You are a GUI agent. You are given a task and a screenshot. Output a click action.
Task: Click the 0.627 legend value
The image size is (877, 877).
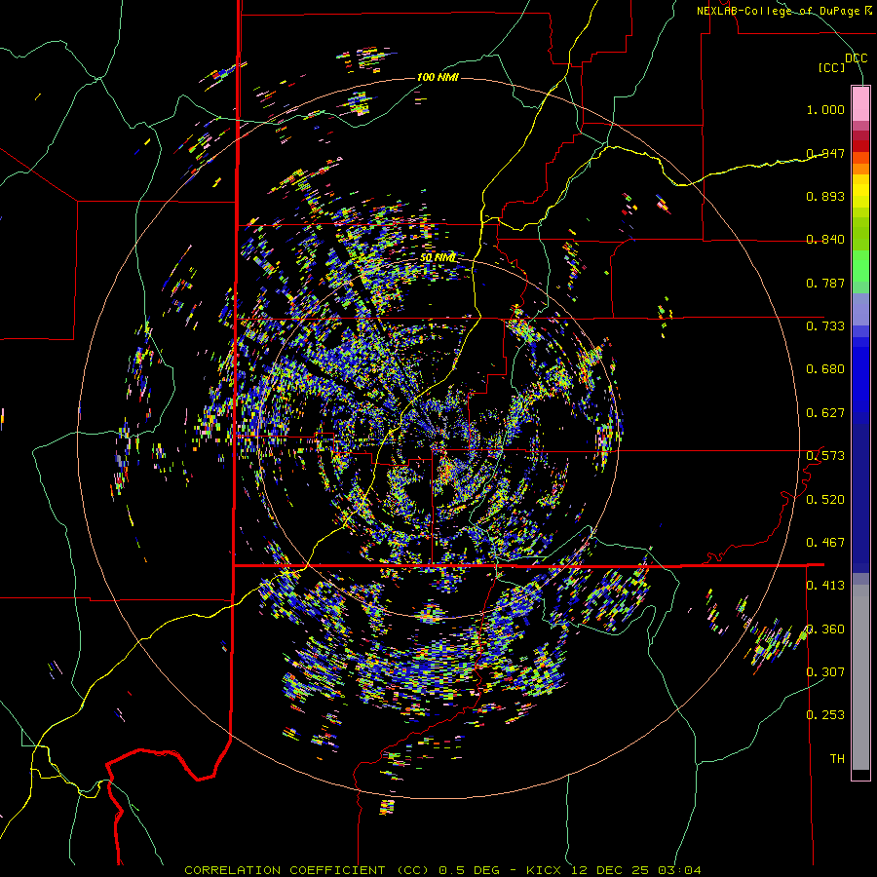click(825, 413)
